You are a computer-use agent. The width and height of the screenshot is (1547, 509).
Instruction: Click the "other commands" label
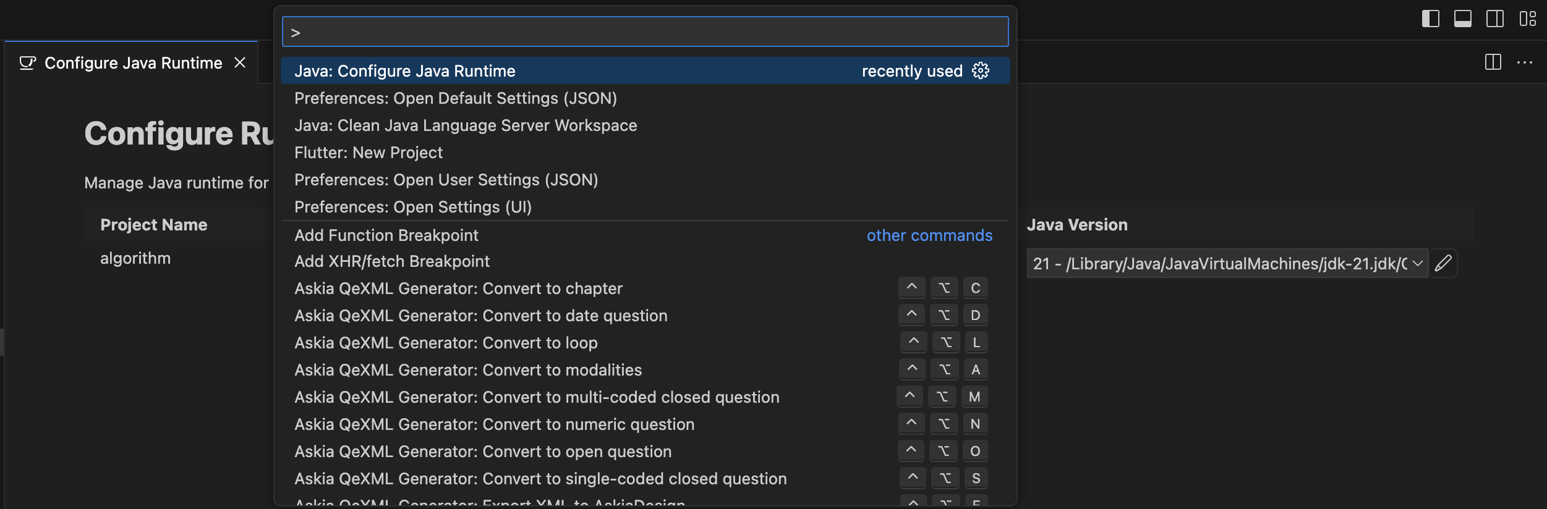tap(929, 235)
